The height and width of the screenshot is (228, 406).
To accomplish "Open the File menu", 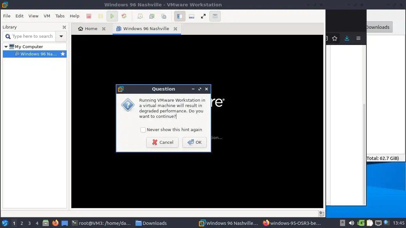I will pos(7,16).
